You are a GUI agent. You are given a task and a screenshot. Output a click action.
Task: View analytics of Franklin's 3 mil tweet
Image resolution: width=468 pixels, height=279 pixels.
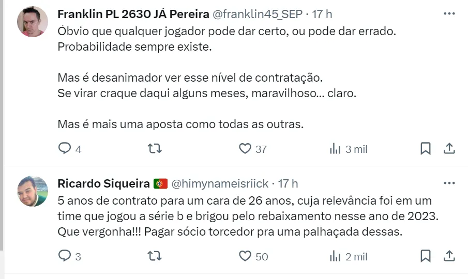[x=336, y=149]
